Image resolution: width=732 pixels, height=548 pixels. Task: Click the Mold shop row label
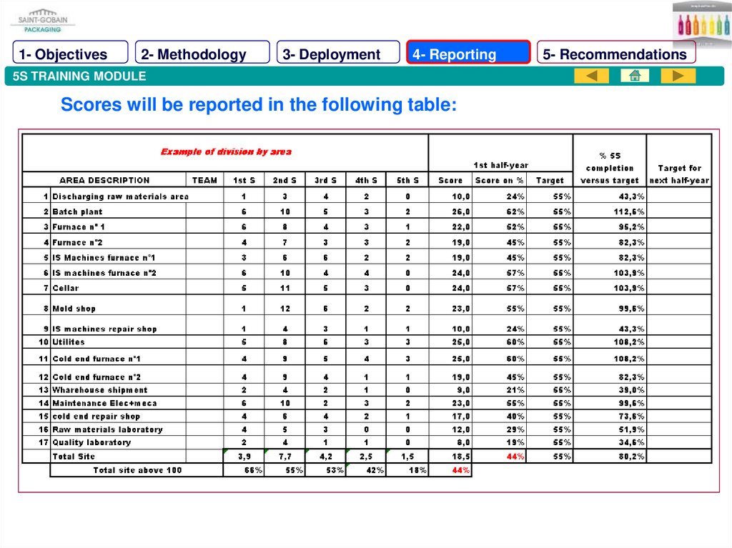tap(74, 309)
